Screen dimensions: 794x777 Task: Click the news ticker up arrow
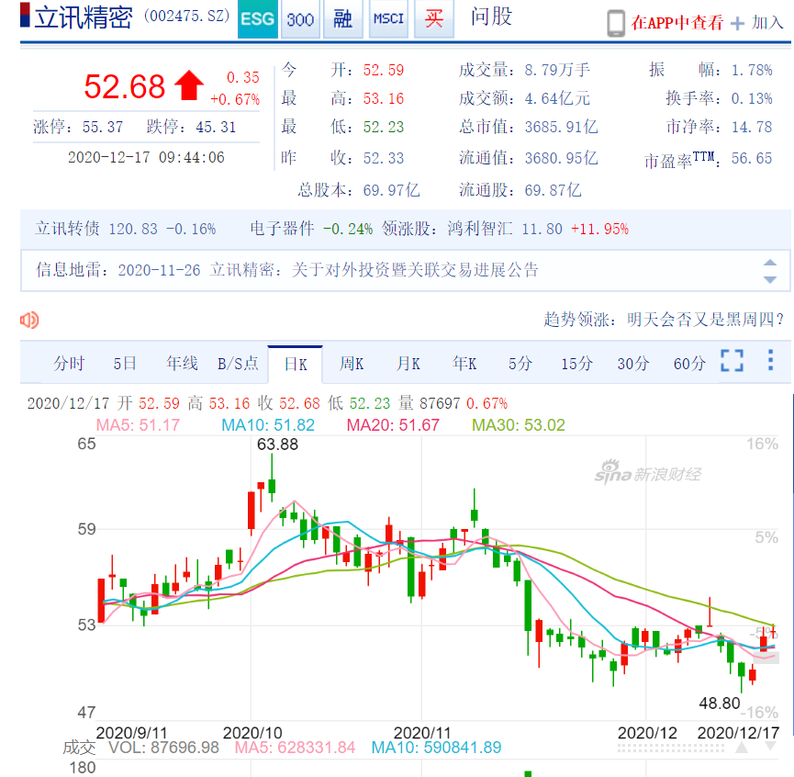(770, 263)
